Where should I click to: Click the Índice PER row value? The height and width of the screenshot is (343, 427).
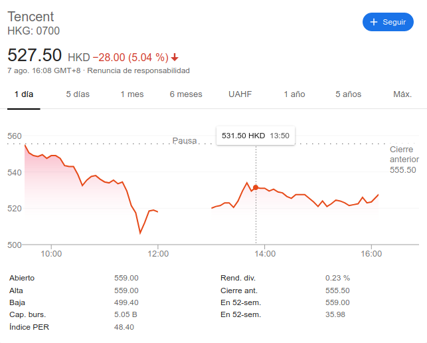(124, 327)
